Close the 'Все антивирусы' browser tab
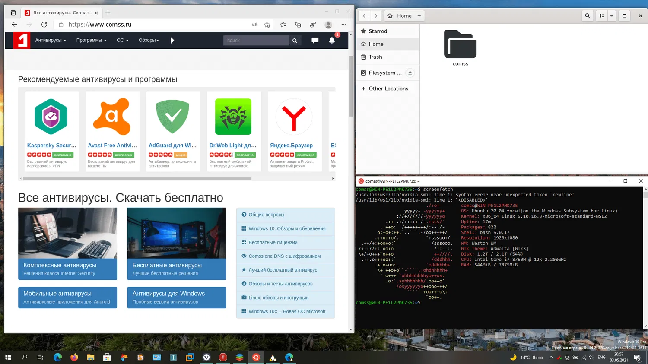 [96, 13]
